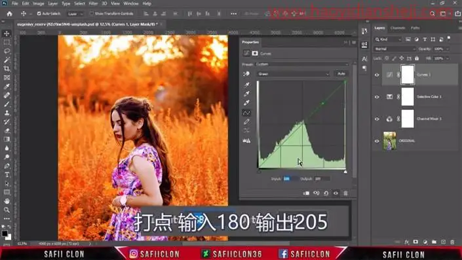
Task: Open the Auto-Select Layer dropdown
Action: pos(75,14)
